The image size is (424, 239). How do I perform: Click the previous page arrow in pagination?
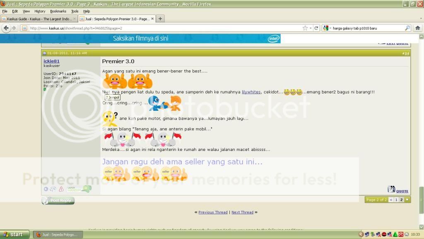tap(391, 200)
